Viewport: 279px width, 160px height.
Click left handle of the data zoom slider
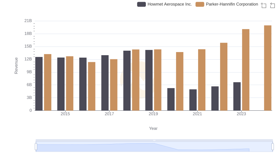tap(36, 147)
